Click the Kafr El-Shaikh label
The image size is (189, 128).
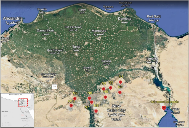click(73, 28)
